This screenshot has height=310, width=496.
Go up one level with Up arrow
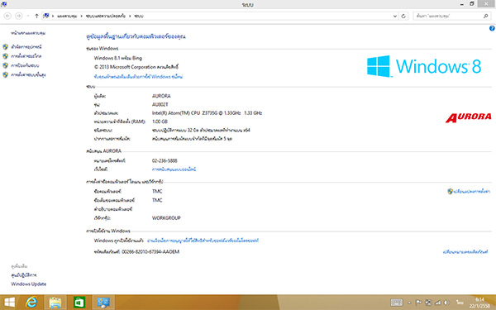[x=36, y=16]
